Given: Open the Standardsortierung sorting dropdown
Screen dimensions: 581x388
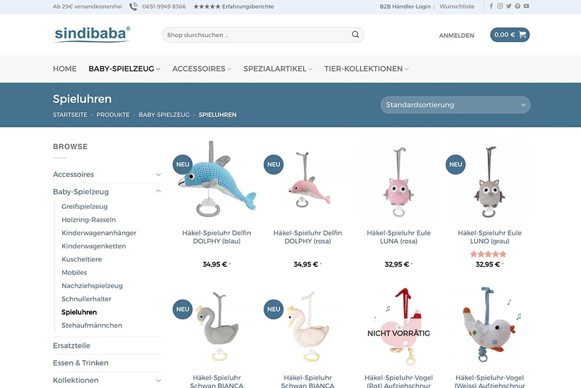Looking at the screenshot, I should 456,105.
